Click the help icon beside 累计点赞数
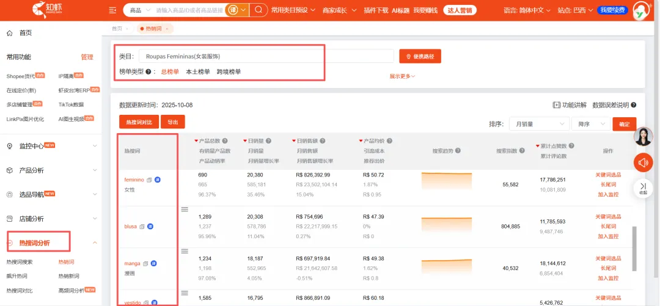Image resolution: width=660 pixels, height=306 pixels. (x=572, y=146)
